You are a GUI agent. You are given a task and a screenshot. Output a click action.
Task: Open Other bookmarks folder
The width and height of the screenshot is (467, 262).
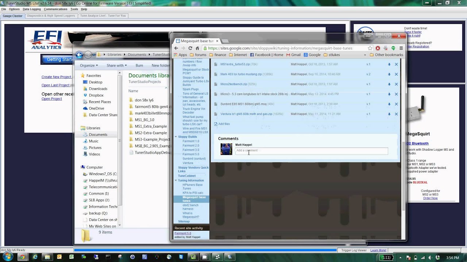386,55
